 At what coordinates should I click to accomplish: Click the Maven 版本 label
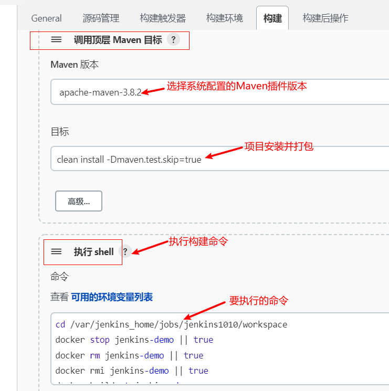click(x=75, y=65)
